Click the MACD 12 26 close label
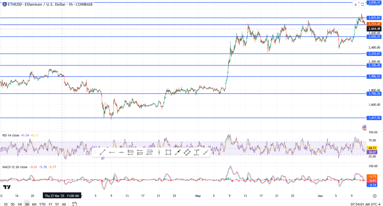 15,167
